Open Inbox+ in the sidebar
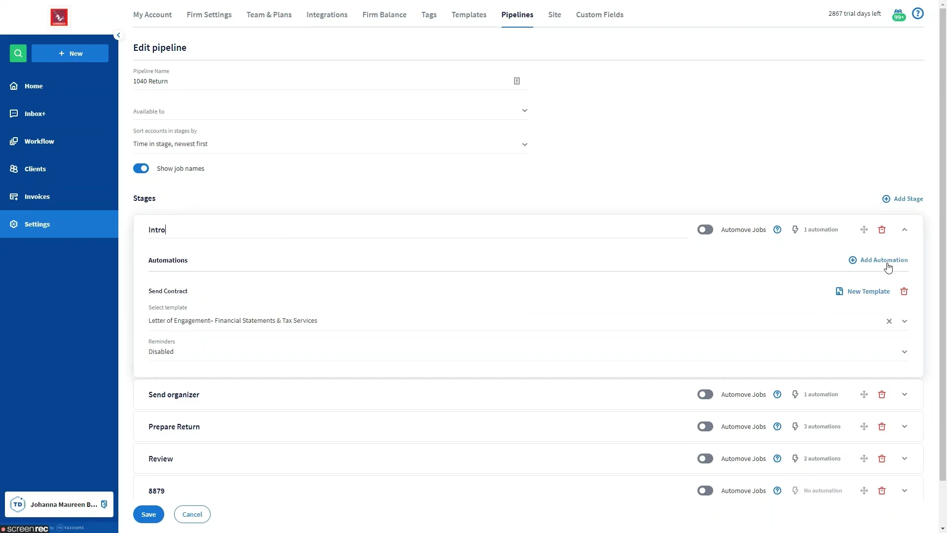This screenshot has width=947, height=533. coord(59,114)
